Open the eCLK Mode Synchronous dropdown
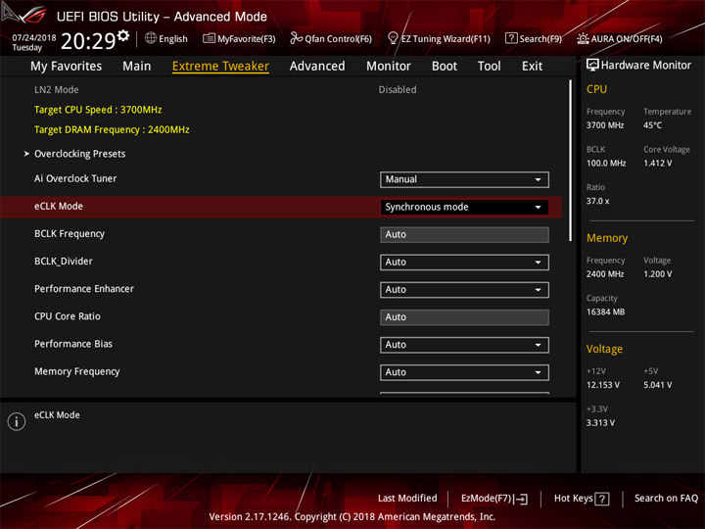Image resolution: width=705 pixels, height=529 pixels. (464, 207)
